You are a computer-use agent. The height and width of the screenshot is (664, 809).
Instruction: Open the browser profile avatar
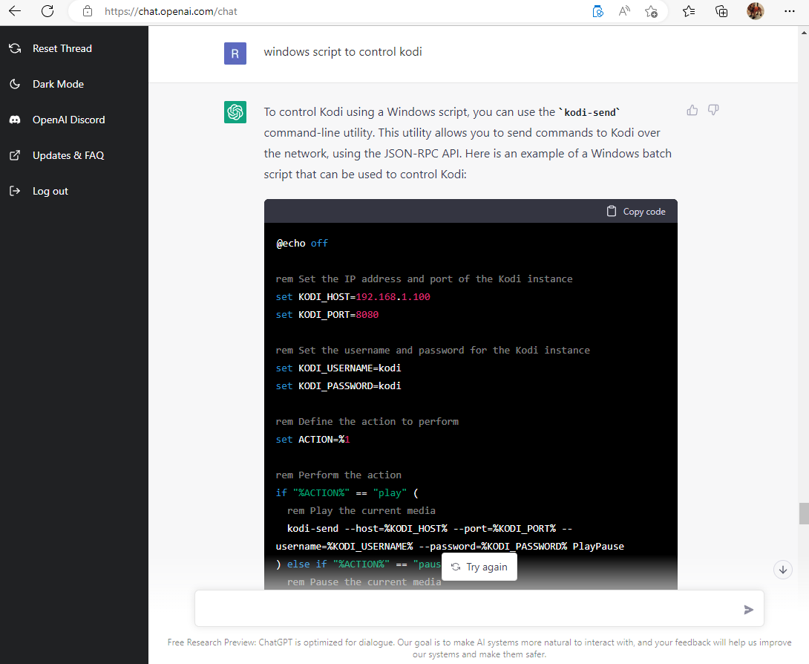[756, 11]
